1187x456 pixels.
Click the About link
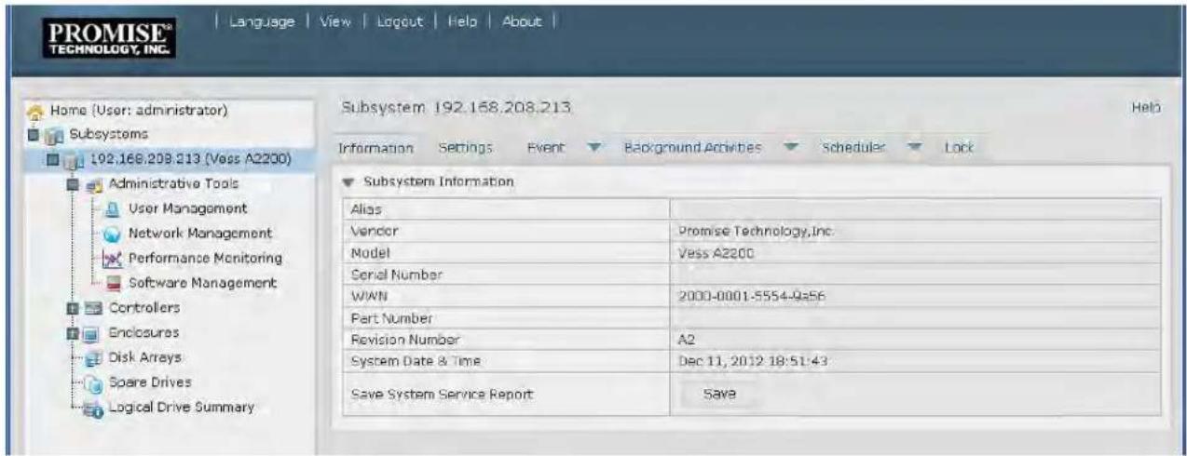point(521,20)
